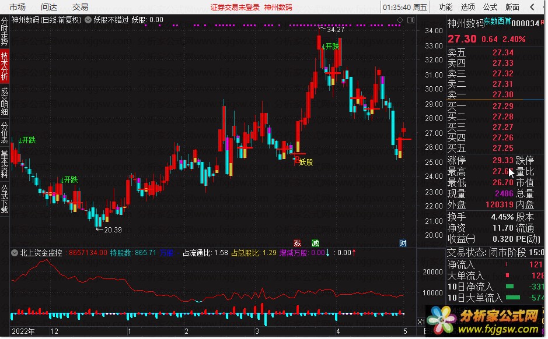Switch to the 分价表 side tab
548x339 pixels.
tap(4, 133)
